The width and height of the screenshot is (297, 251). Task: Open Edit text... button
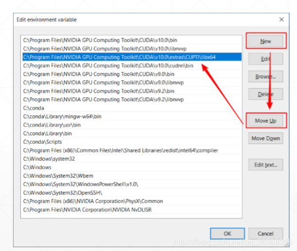tap(265, 165)
